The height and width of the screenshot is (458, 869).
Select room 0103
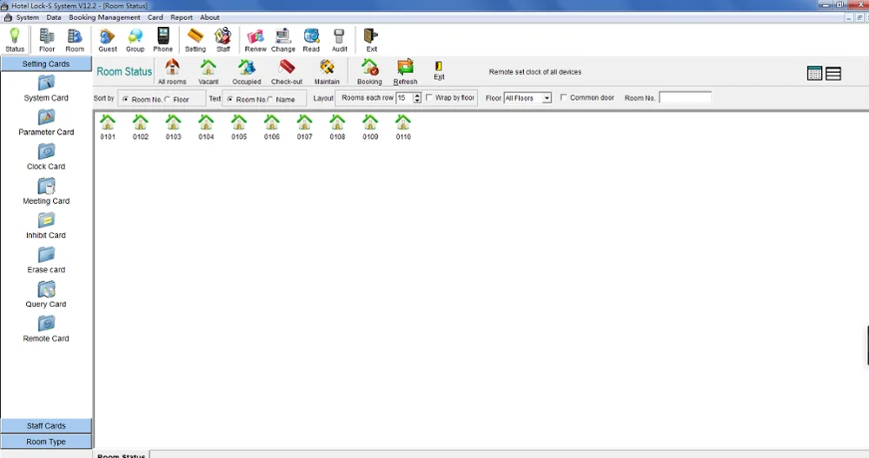[x=173, y=128]
